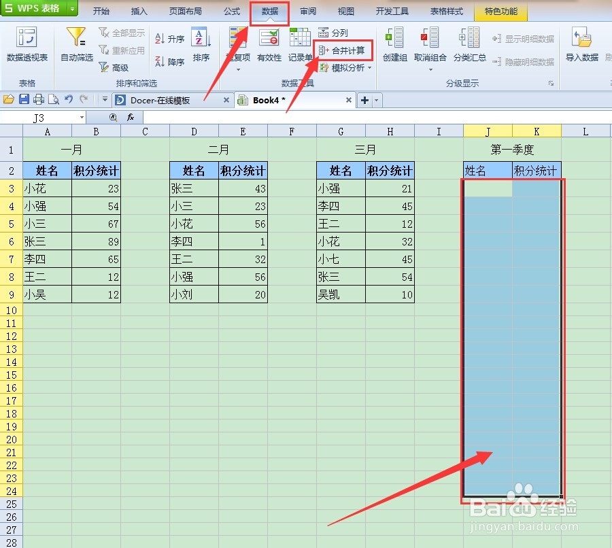Select column J header
Screen dimensions: 612x548
click(488, 131)
